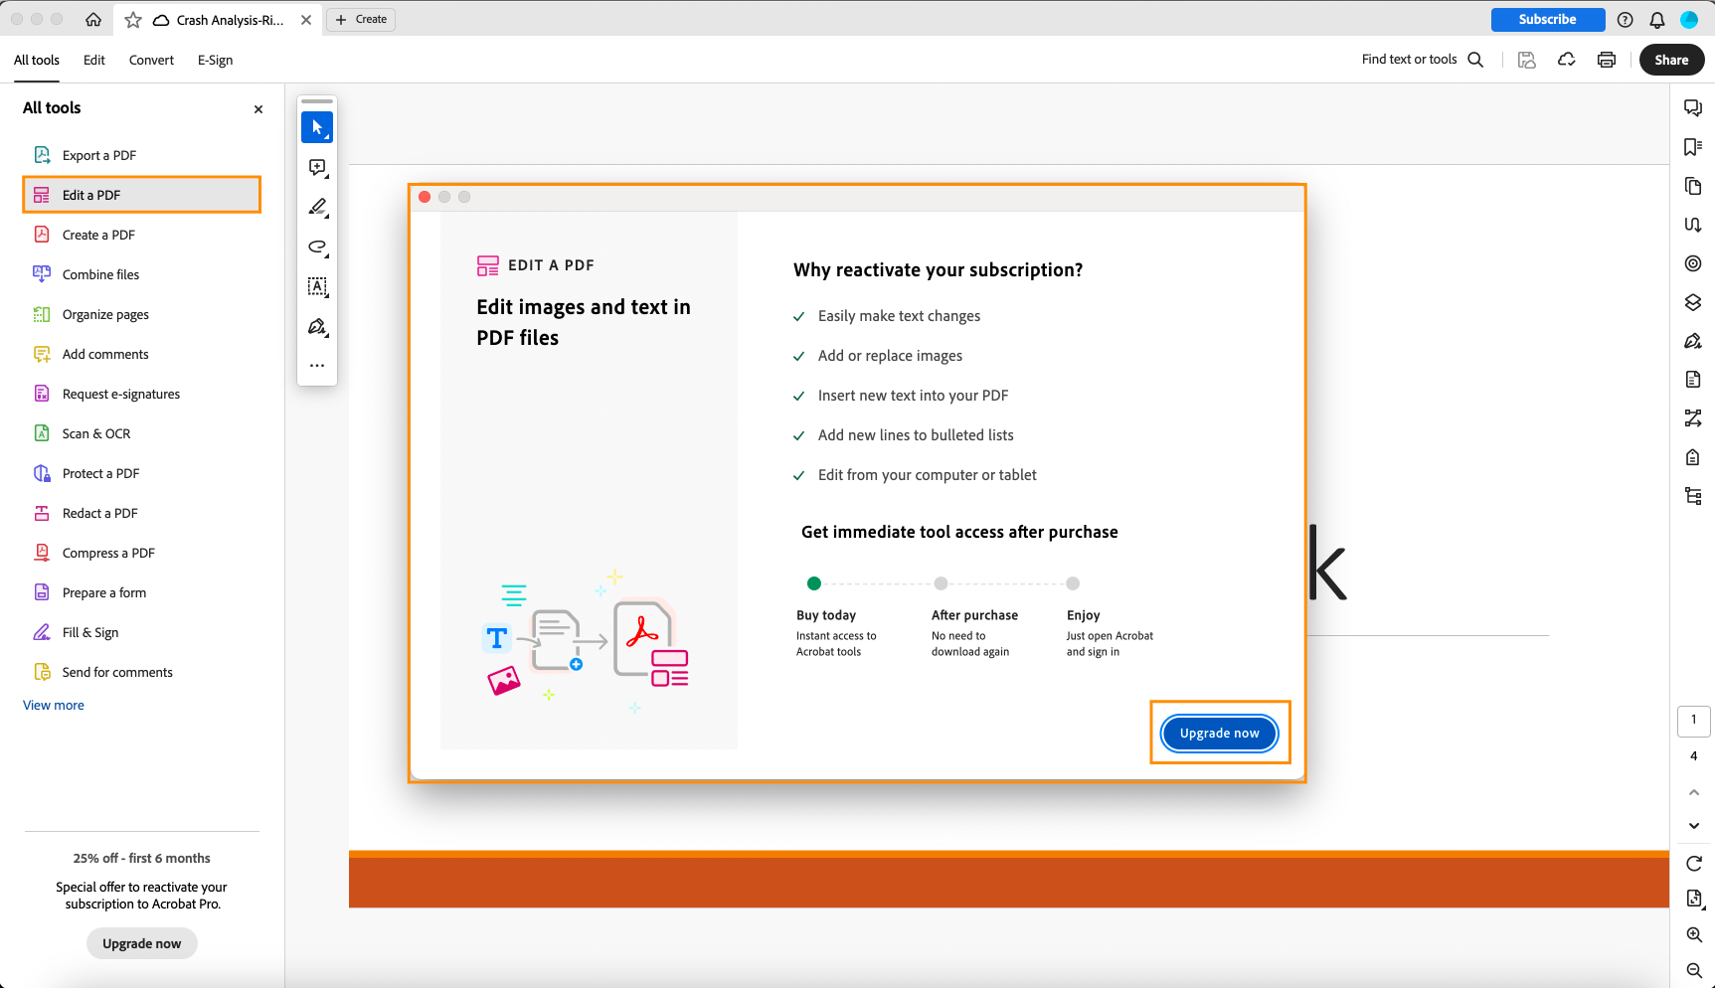This screenshot has height=988, width=1715.
Task: Select the arrow Selection tool
Action: [317, 126]
